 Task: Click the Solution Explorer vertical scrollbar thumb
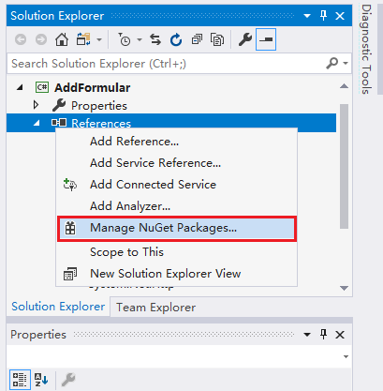[344, 167]
